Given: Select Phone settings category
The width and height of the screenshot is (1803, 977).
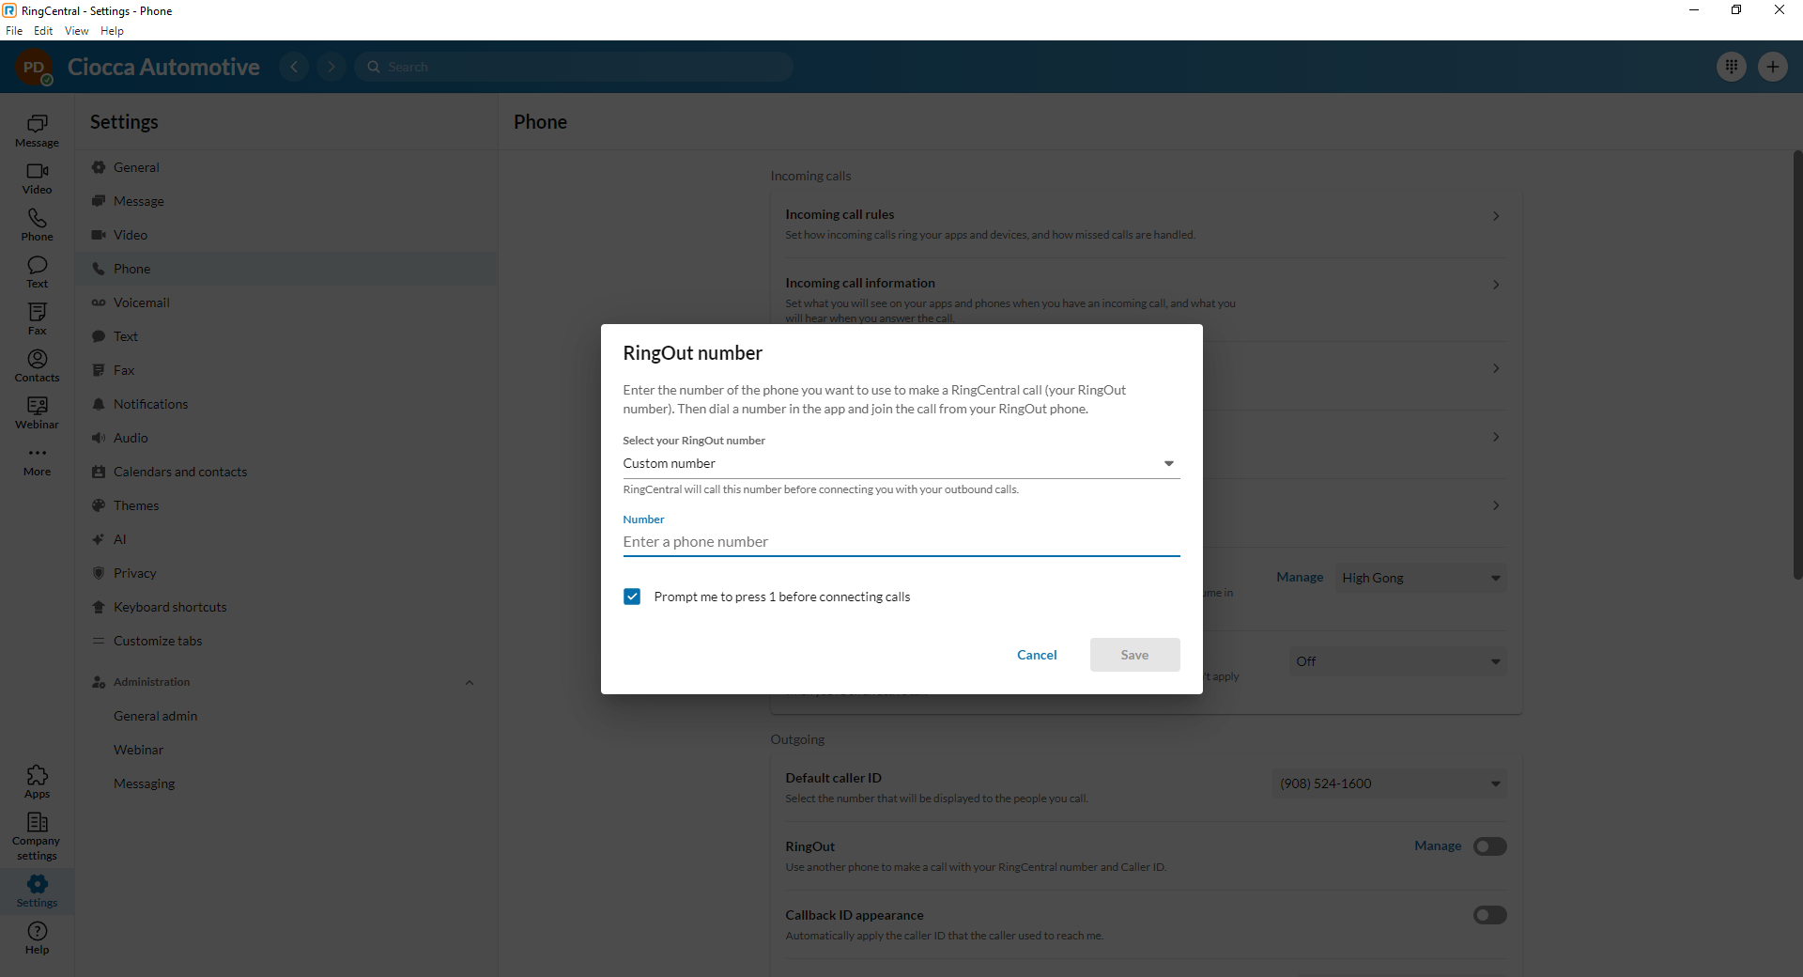Looking at the screenshot, I should [286, 269].
